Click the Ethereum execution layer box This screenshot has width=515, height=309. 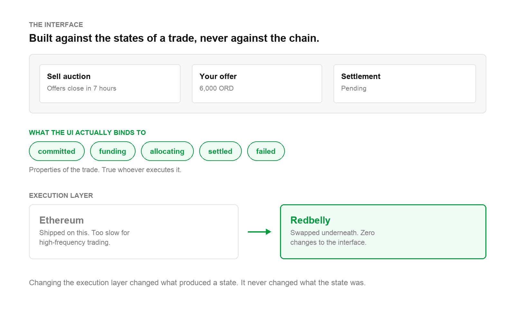coord(134,232)
